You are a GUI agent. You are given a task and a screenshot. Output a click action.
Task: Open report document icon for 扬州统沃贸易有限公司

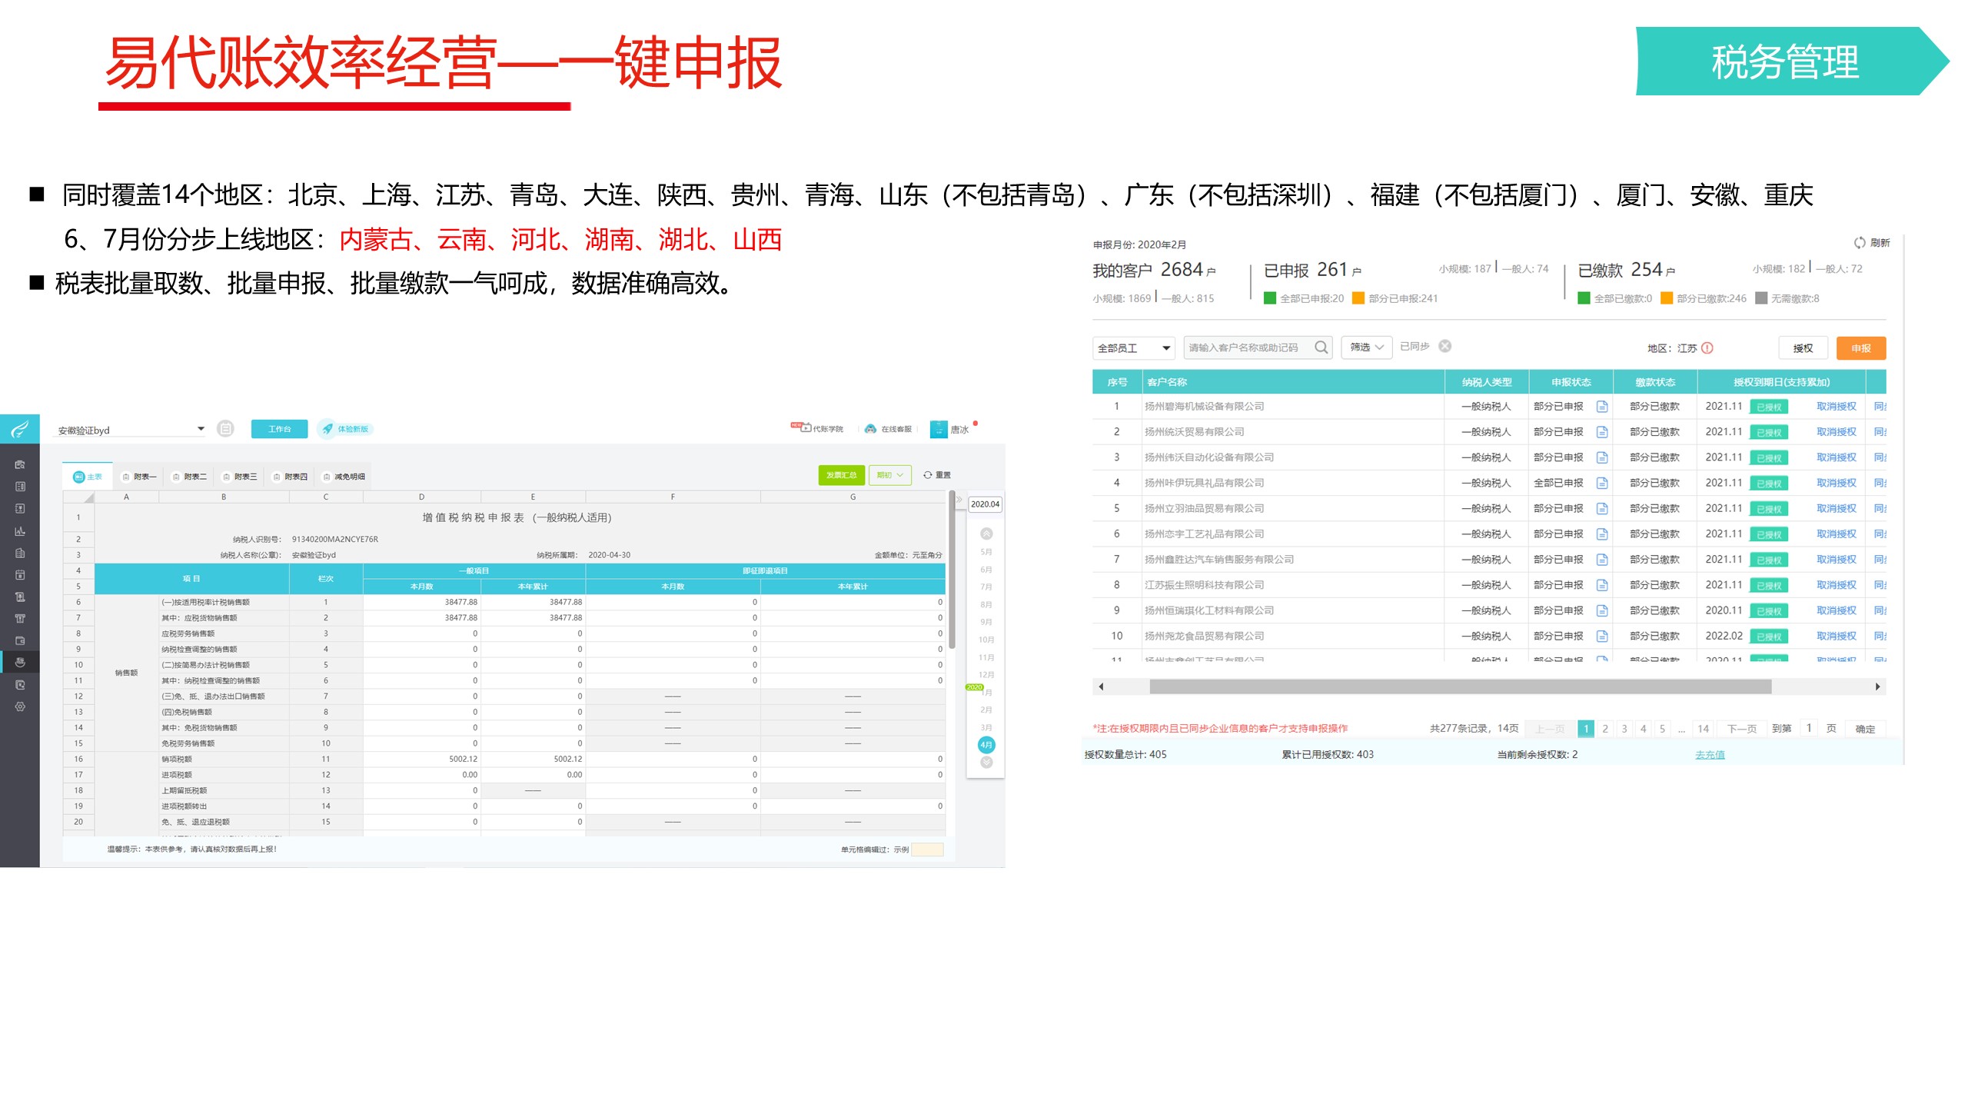pyautogui.click(x=1602, y=432)
